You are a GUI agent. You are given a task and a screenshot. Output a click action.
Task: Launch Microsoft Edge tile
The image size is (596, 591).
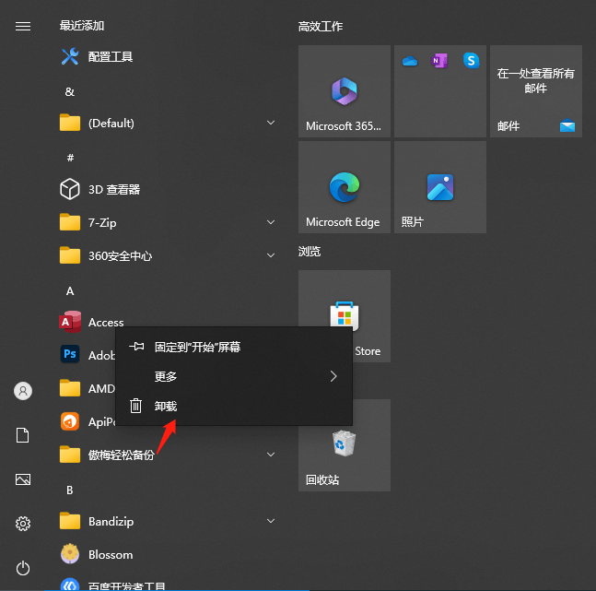click(x=345, y=187)
